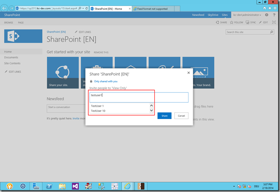The image size is (280, 192).
Task: Click EDIT LINKS in the left navigation
Action: (13, 72)
